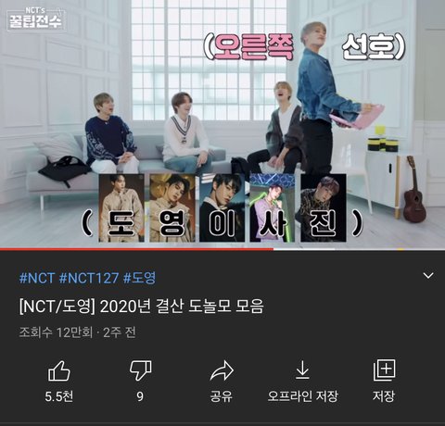Open the #NCT127 hashtag link
Screen dimensions: 445x426
tap(89, 278)
